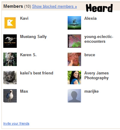Open the Alexia member name
The height and width of the screenshot is (130, 120).
pyautogui.click(x=90, y=18)
